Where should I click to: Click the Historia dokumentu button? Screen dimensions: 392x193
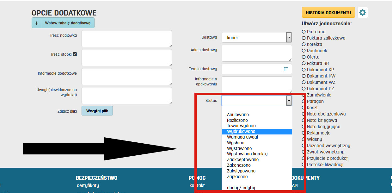[328, 13]
